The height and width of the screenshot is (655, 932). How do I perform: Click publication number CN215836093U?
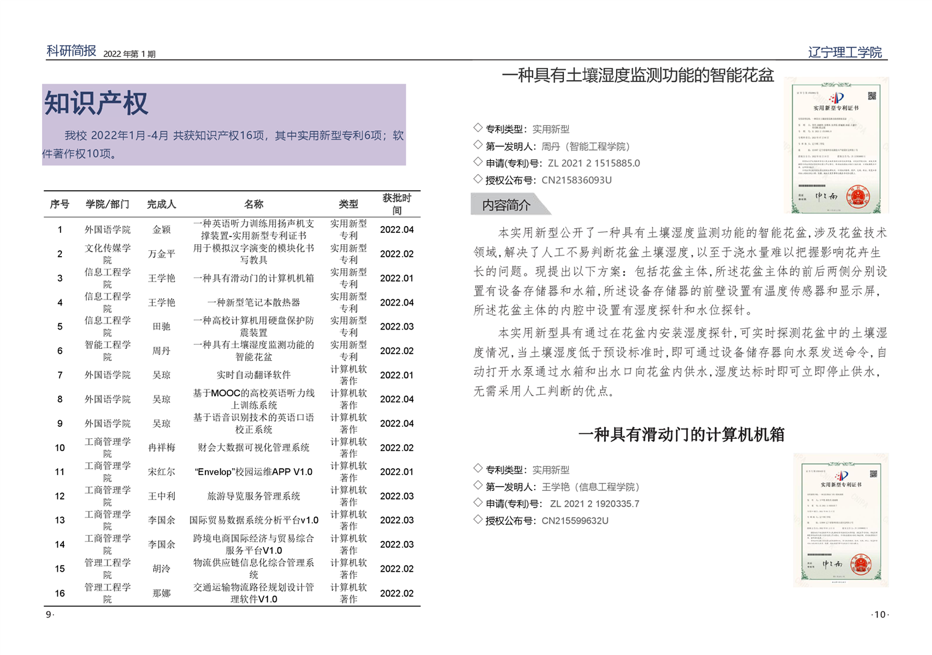pos(576,180)
